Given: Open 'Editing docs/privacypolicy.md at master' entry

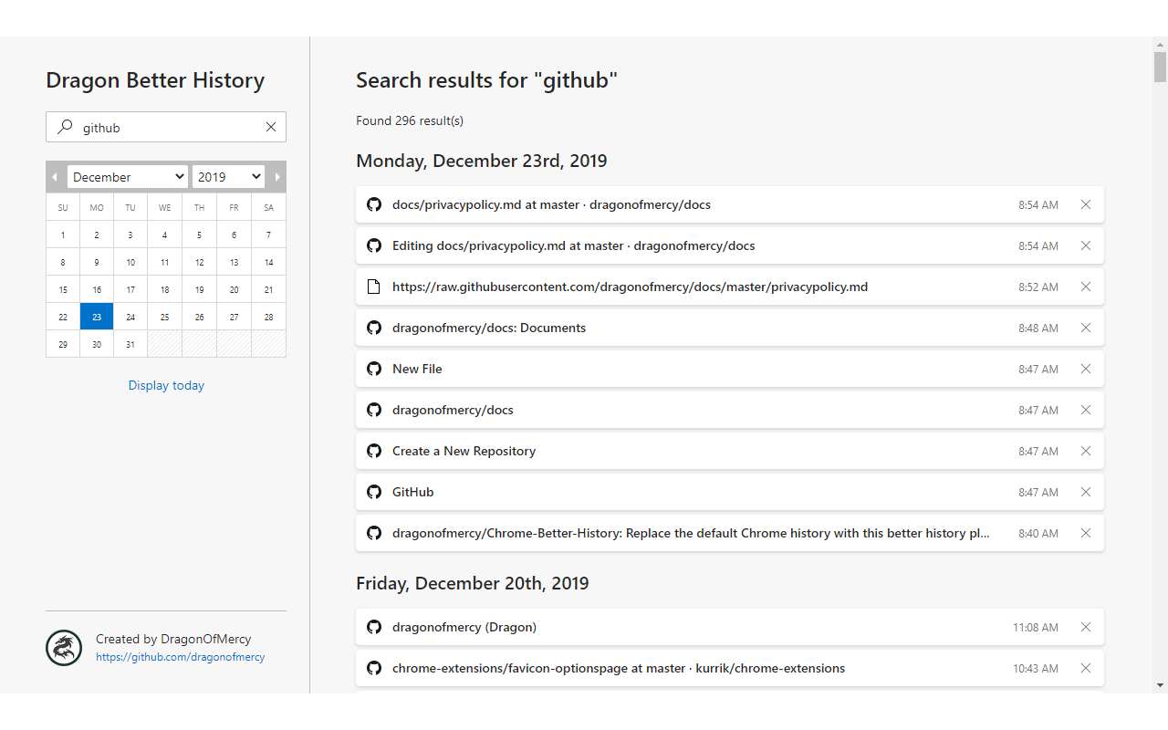Looking at the screenshot, I should click(573, 245).
